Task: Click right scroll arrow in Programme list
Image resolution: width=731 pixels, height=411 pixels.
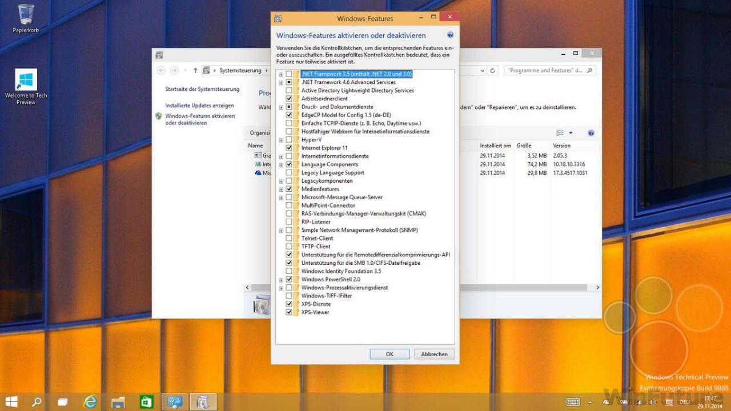Action: coord(597,288)
